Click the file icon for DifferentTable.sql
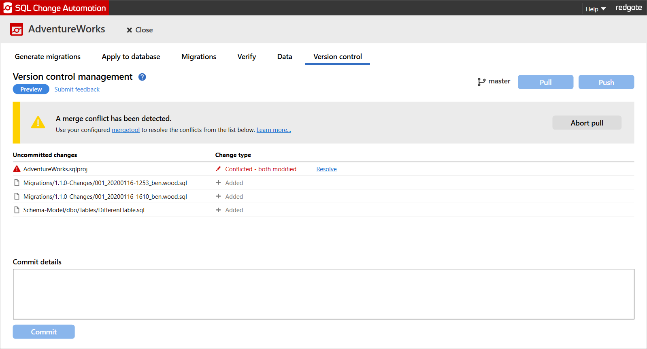647x349 pixels. (x=17, y=210)
